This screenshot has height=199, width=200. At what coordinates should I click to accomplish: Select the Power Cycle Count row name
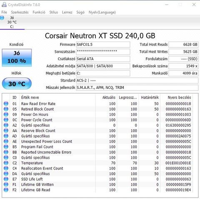(37, 120)
